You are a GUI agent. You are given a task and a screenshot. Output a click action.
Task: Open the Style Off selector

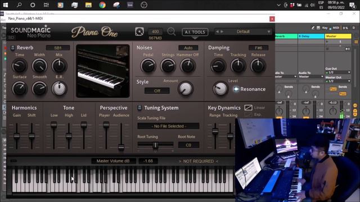click(x=157, y=91)
